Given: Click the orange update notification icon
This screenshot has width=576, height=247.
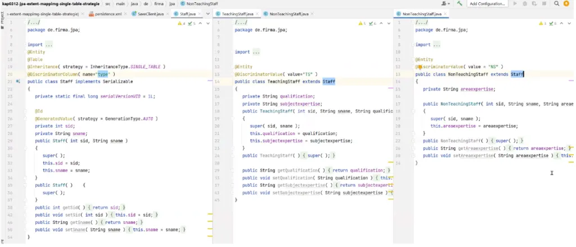Looking at the screenshot, I should [566, 4].
